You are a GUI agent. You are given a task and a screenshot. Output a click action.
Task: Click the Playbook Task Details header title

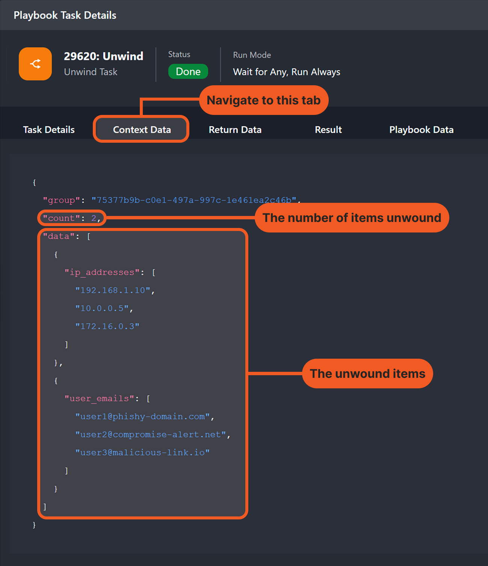[65, 15]
